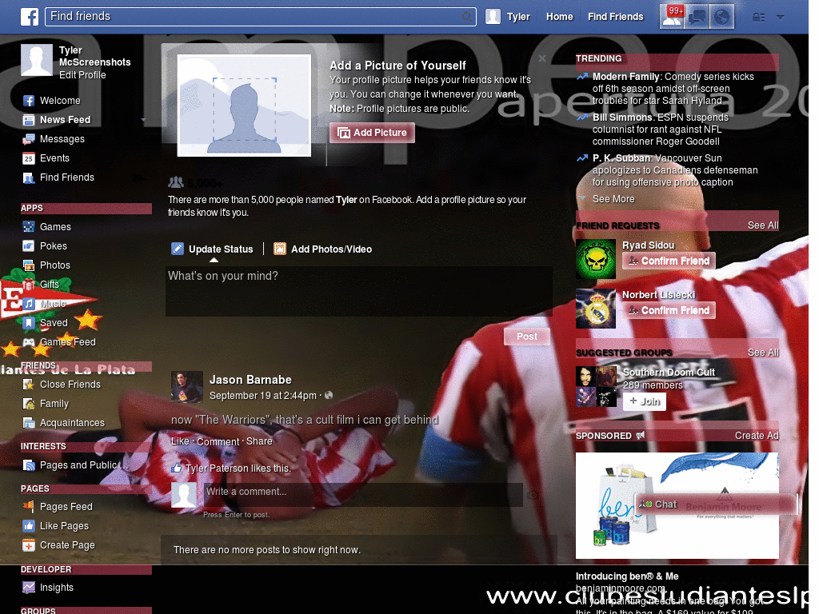Join the Southern Doom Cult group
Image resolution: width=819 pixels, height=614 pixels.
click(x=644, y=401)
